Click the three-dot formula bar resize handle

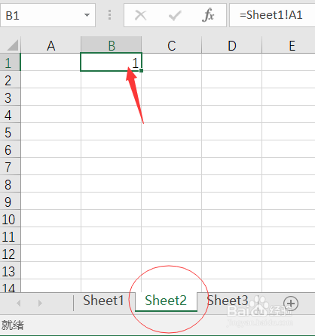109,15
